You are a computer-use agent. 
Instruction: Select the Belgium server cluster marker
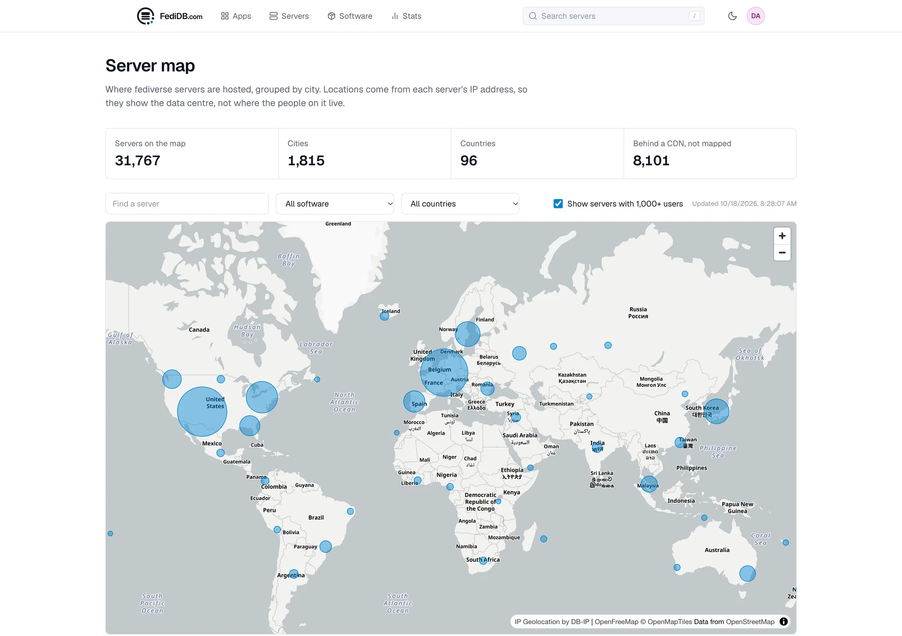[444, 372]
